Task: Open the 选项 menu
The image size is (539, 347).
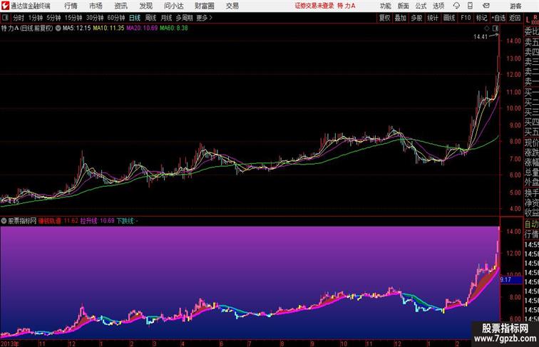Action: (438, 6)
